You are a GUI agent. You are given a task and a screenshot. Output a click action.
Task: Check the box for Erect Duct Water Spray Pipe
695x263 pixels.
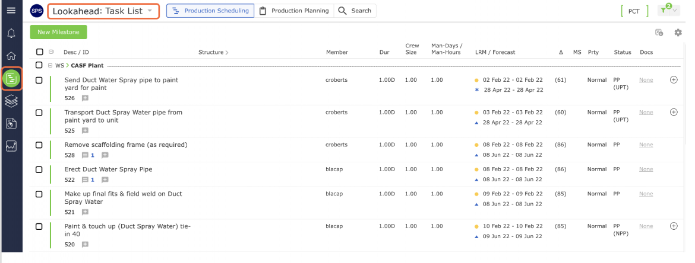pos(39,170)
